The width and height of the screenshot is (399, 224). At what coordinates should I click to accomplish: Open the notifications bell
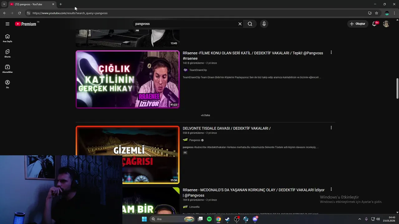point(374,24)
